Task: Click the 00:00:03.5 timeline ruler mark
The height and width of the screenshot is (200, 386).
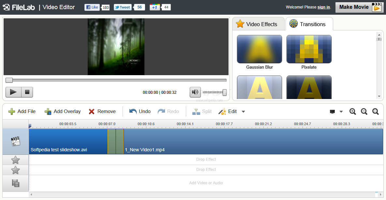Action: (68, 124)
